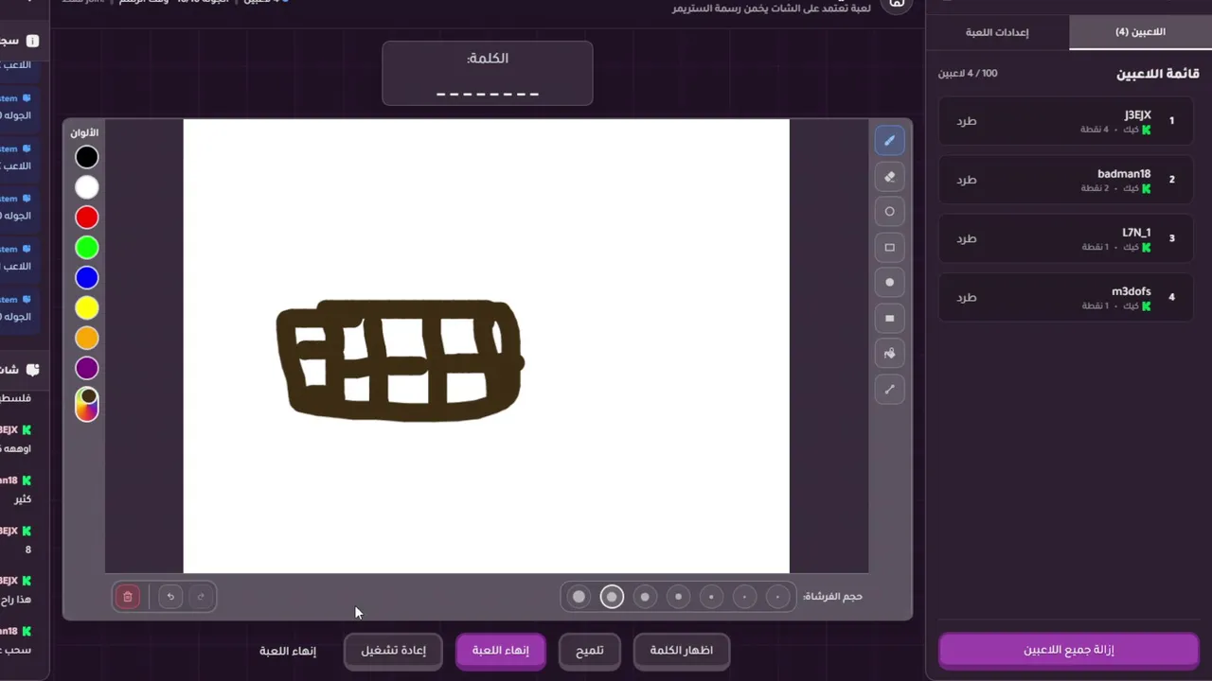Click the purple إنهاء اللعبة button
1212x681 pixels.
pyautogui.click(x=501, y=651)
